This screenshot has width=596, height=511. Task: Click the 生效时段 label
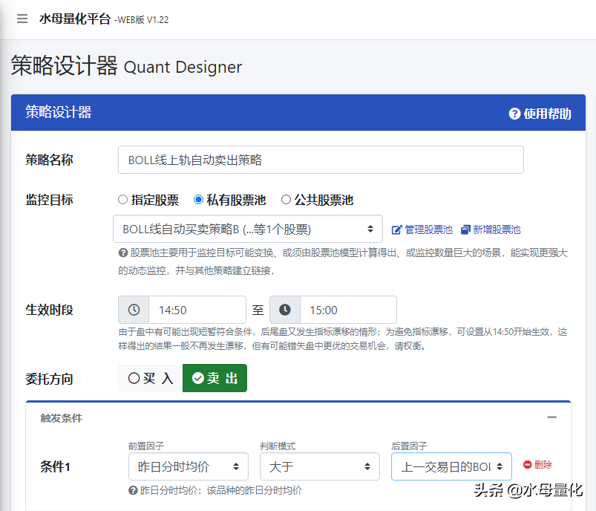coord(50,310)
